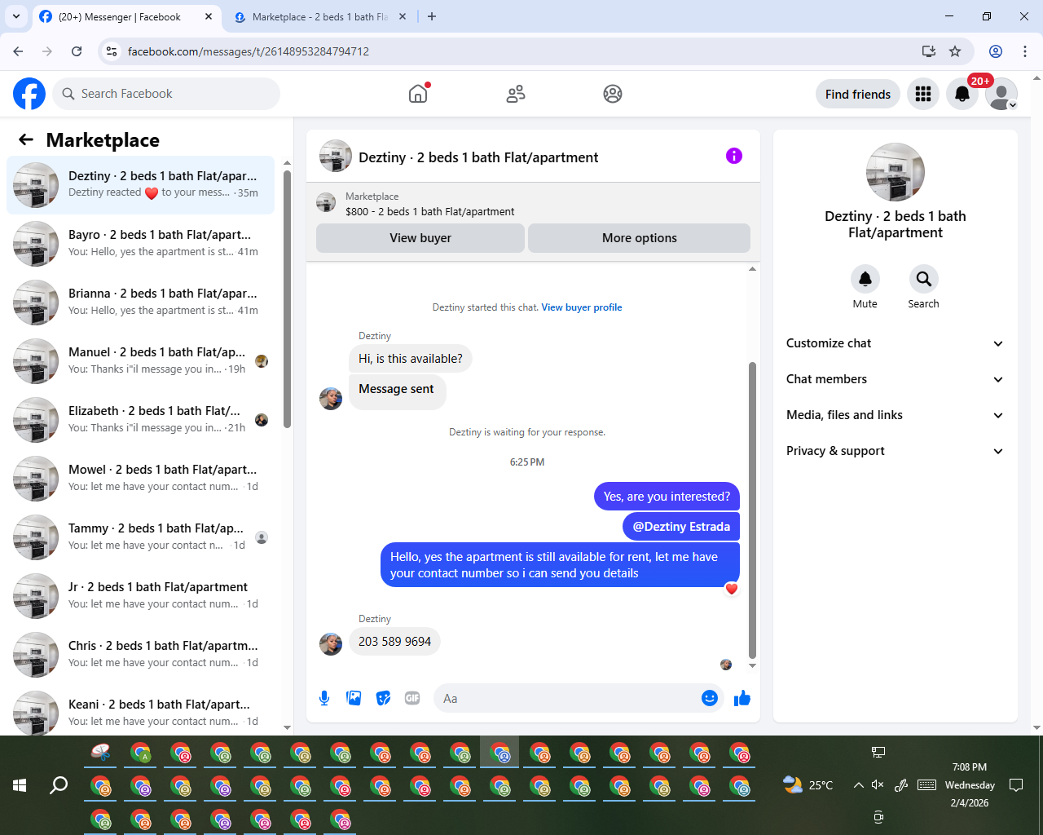Close the Marketplace browser tab
This screenshot has width=1043, height=835.
pos(403,16)
